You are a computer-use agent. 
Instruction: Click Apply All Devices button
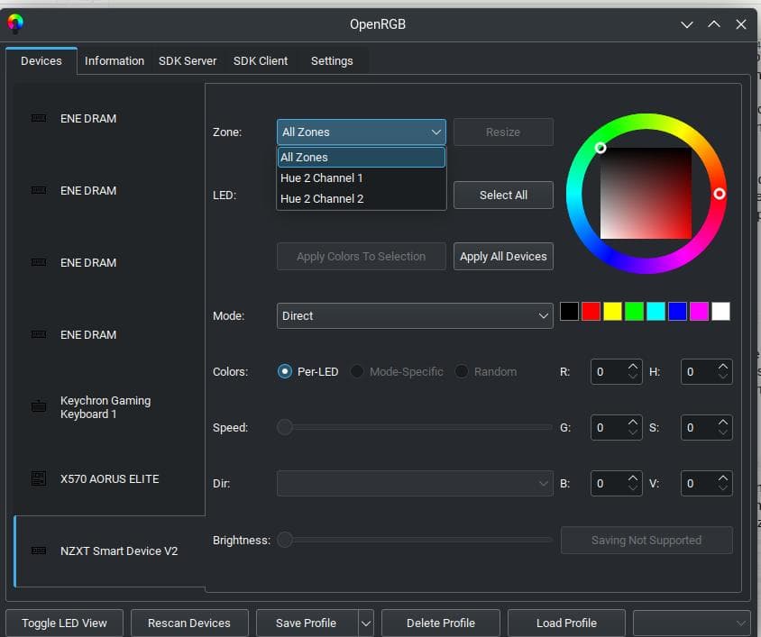(503, 256)
